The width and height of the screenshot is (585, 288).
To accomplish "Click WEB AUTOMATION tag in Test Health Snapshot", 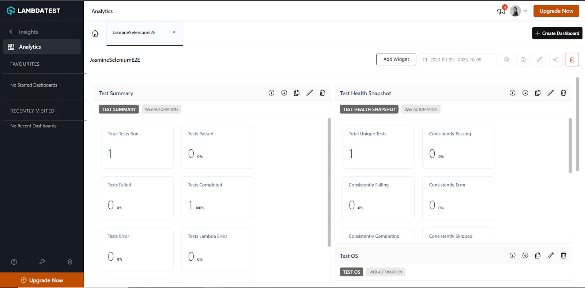I will tap(421, 109).
